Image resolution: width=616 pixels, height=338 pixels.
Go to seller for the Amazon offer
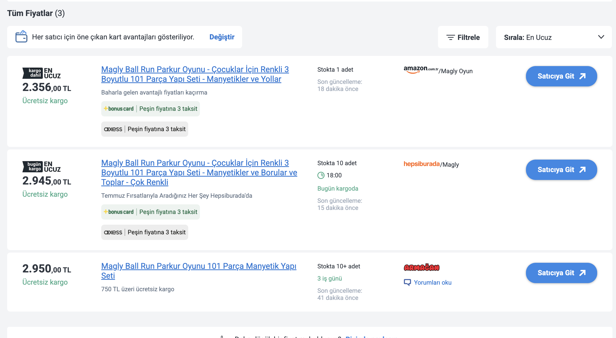(561, 76)
